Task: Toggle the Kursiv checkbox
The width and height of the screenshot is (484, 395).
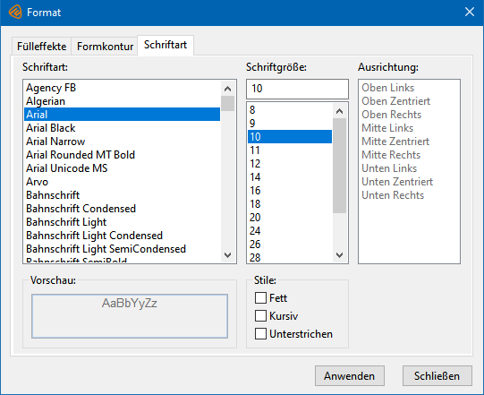Action: (261, 316)
